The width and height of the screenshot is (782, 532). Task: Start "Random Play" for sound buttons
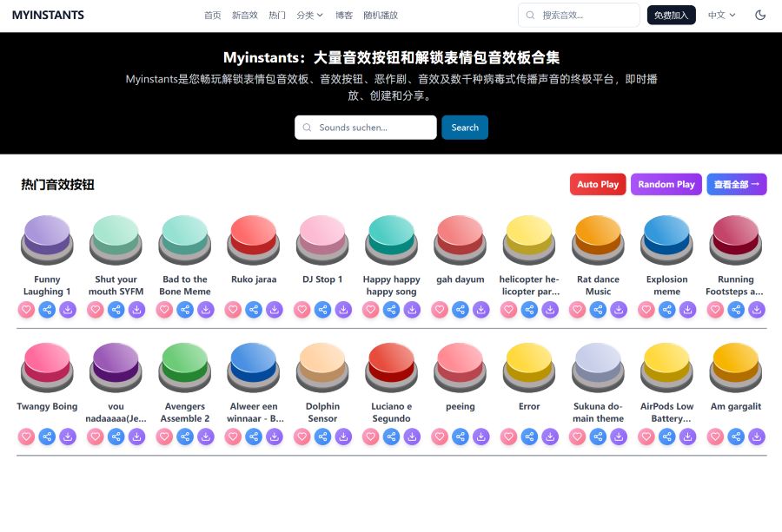point(666,184)
